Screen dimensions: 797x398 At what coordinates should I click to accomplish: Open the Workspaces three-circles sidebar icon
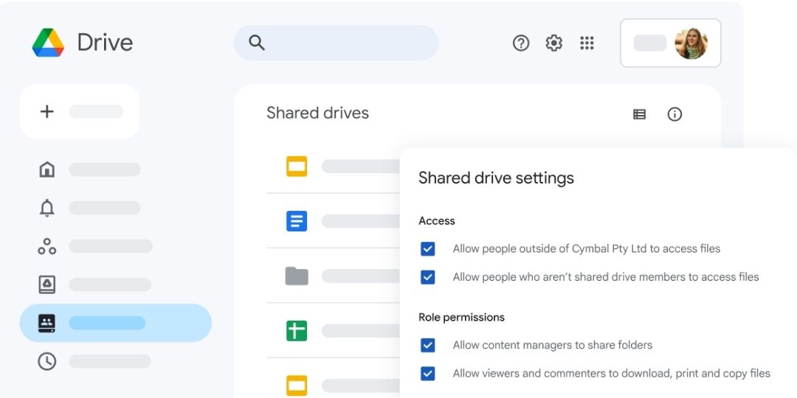tap(46, 246)
